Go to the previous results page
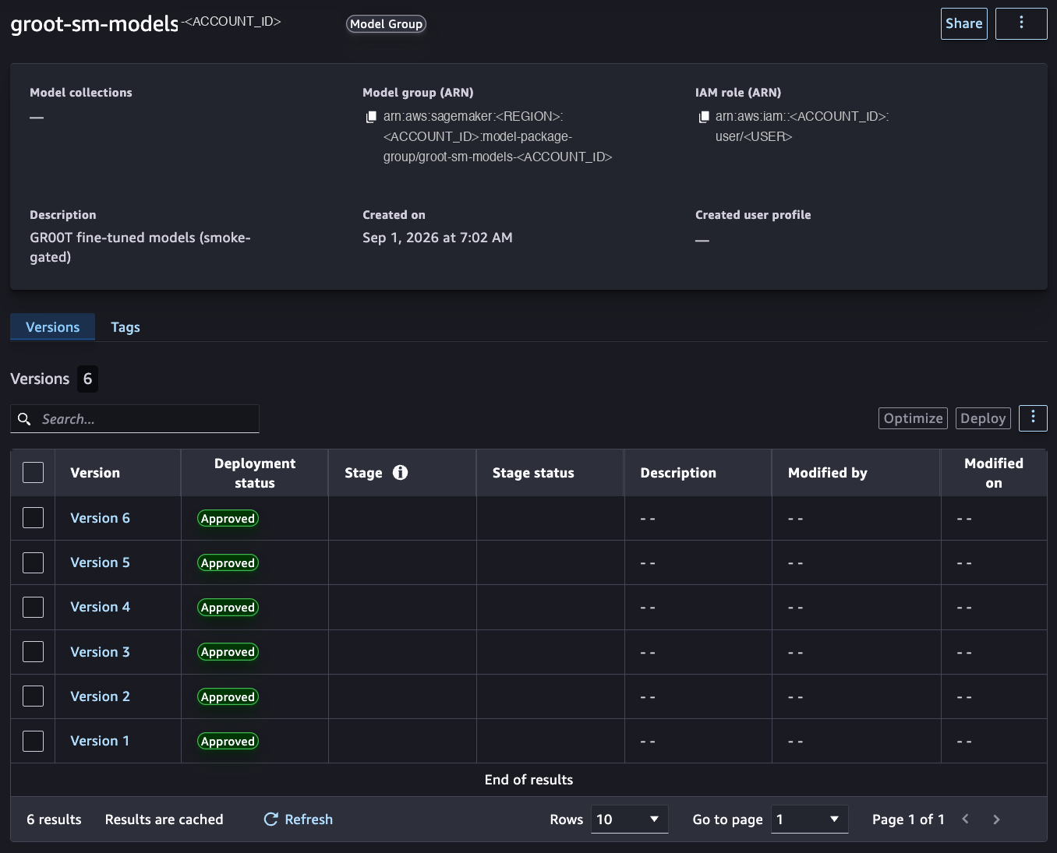 966,819
